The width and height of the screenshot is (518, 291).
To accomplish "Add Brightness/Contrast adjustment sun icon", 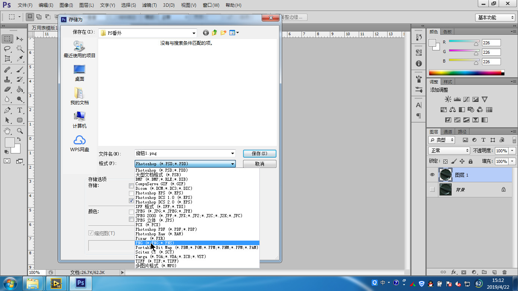I will (448, 99).
